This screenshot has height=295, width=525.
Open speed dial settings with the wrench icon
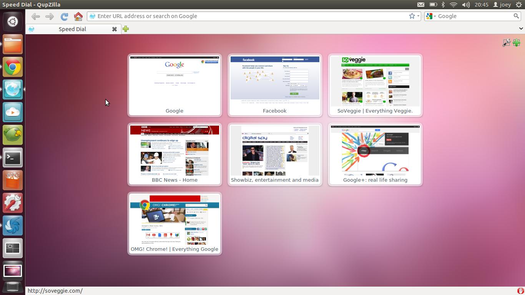[507, 43]
